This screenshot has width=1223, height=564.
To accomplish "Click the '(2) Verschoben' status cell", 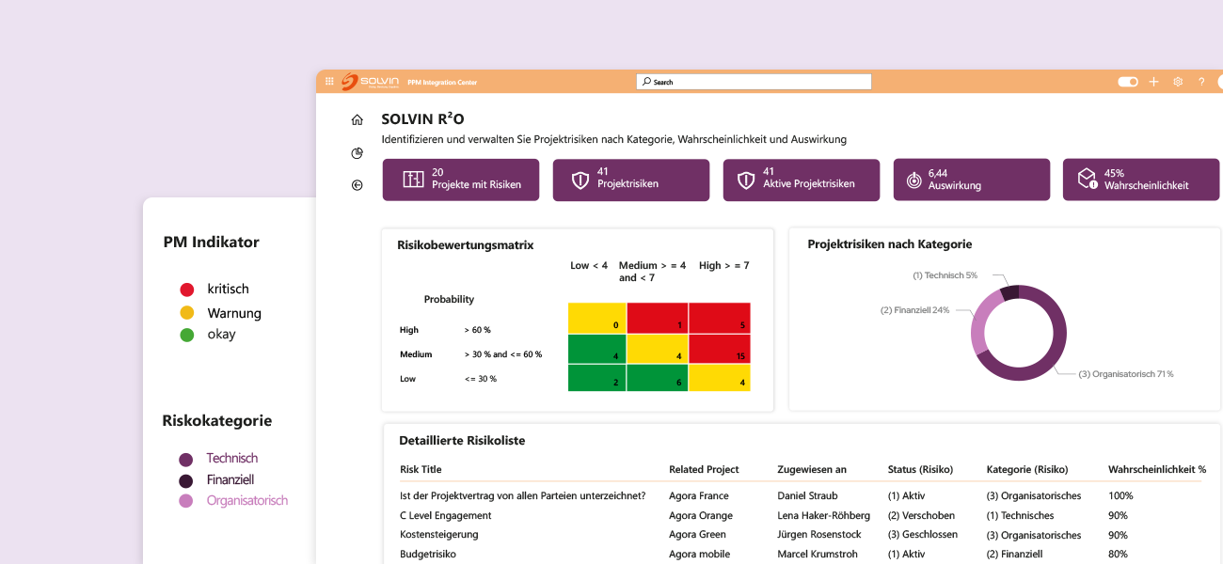I will pyautogui.click(x=921, y=515).
